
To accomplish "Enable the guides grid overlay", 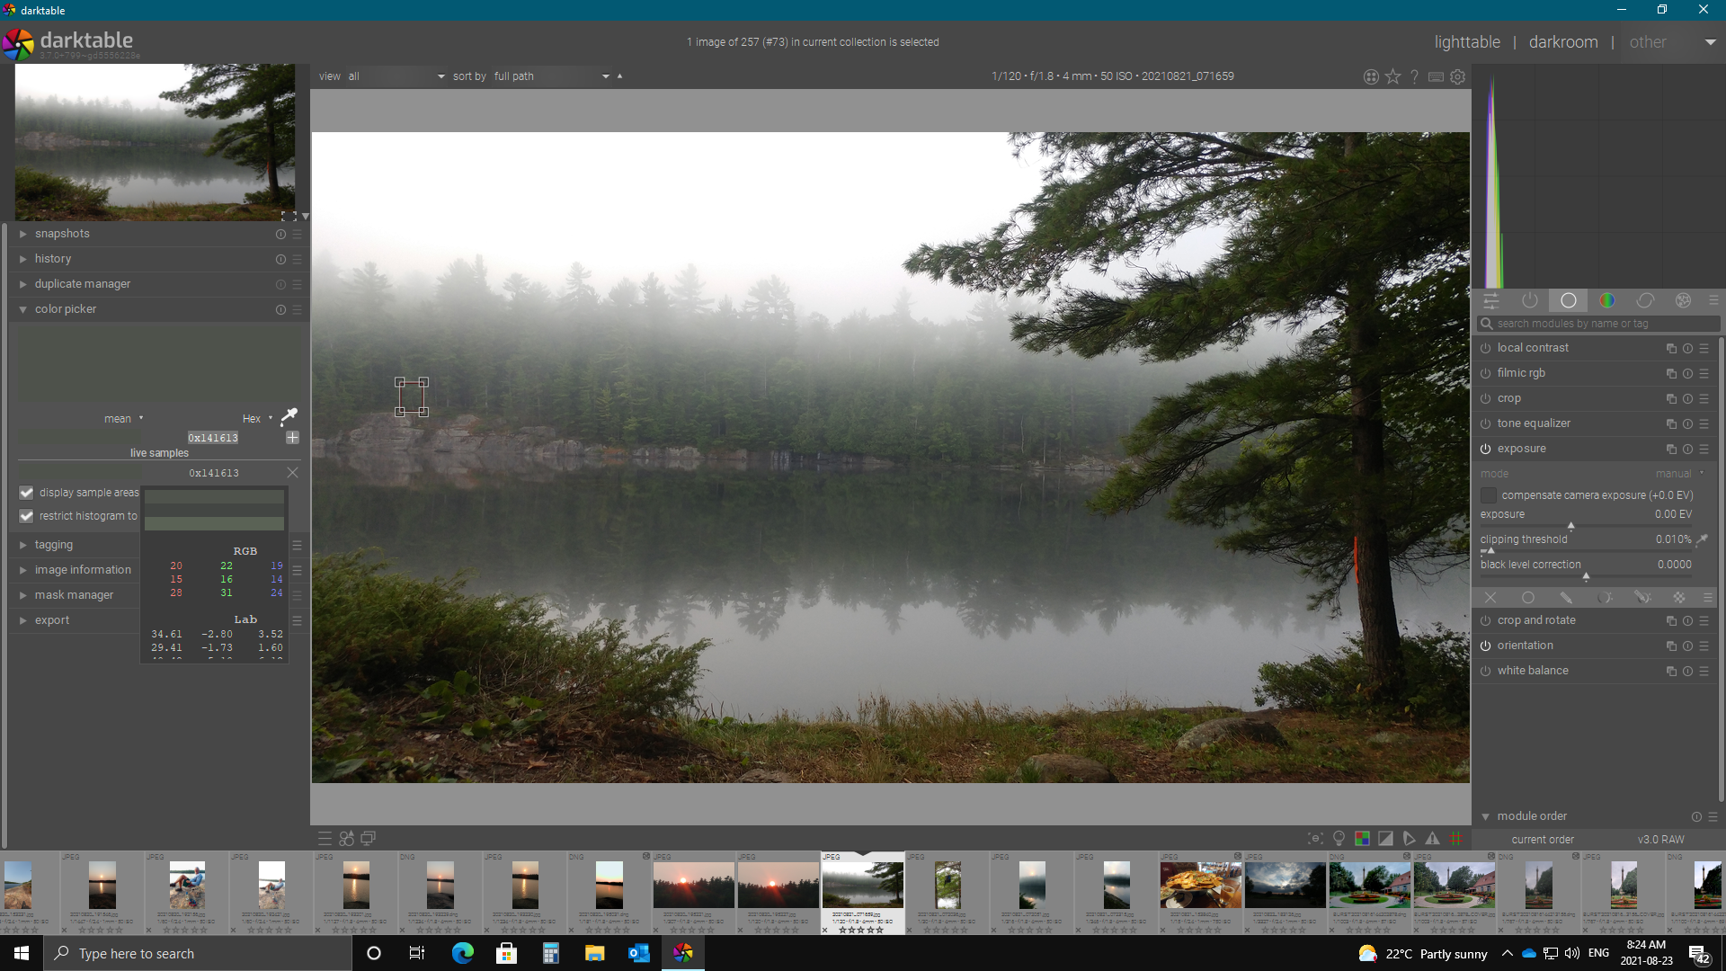I will pyautogui.click(x=1456, y=838).
